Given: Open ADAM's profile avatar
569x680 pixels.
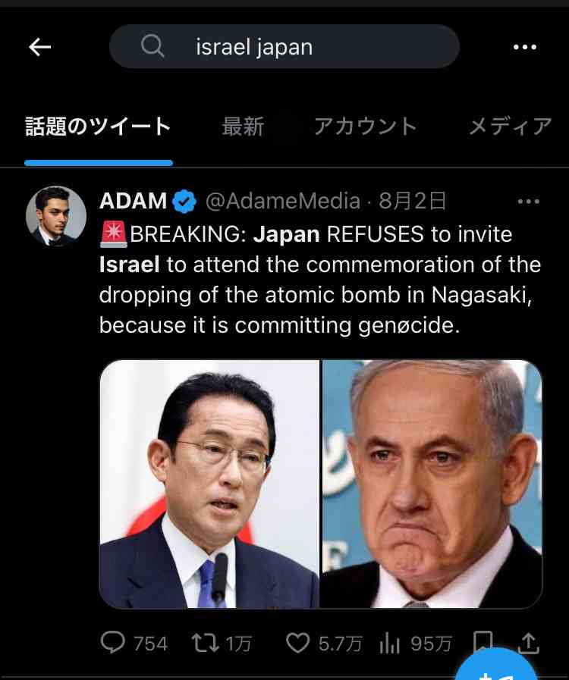Looking at the screenshot, I should click(x=56, y=216).
